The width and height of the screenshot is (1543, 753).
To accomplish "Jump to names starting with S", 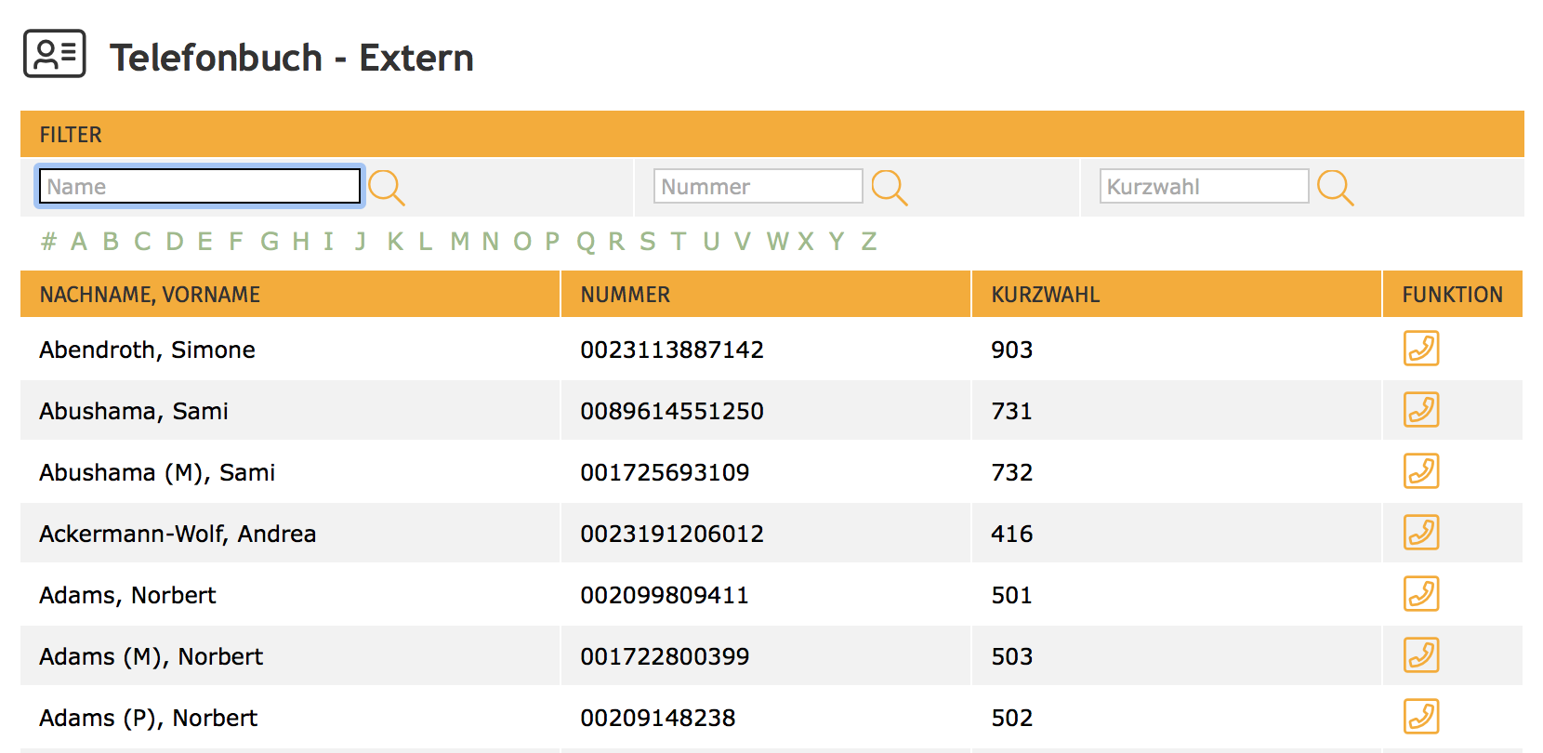I will [647, 242].
